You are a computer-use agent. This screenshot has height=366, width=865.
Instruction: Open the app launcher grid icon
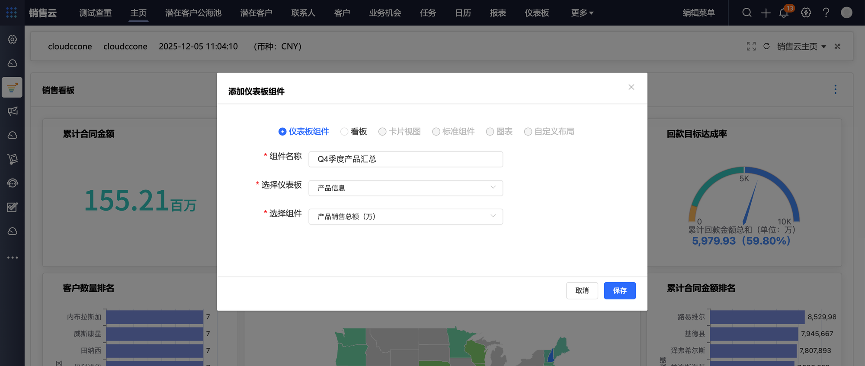[x=12, y=13]
